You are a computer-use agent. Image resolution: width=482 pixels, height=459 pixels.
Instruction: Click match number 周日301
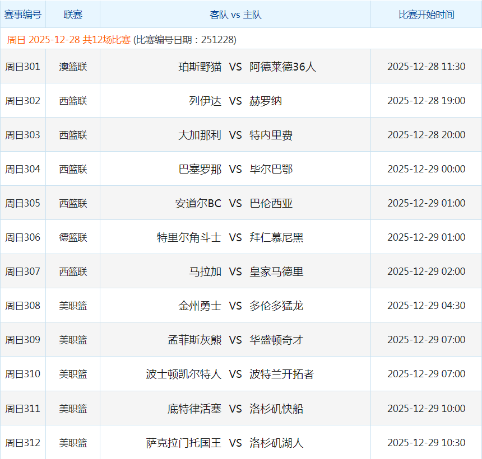23,67
